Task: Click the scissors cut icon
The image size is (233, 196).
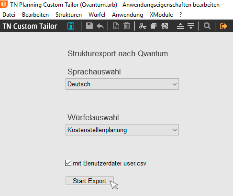Action: (x=143, y=26)
